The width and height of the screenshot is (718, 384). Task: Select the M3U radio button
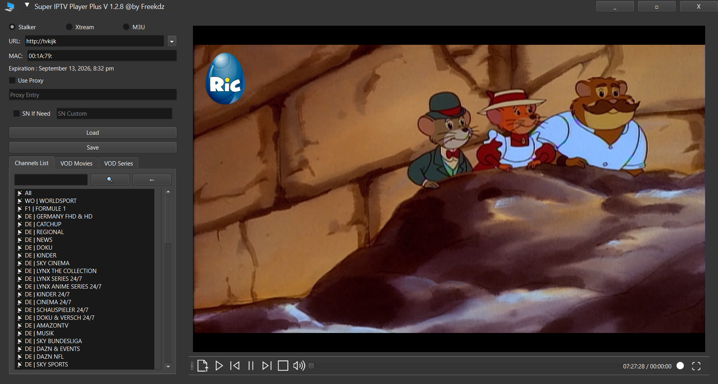[x=126, y=27]
